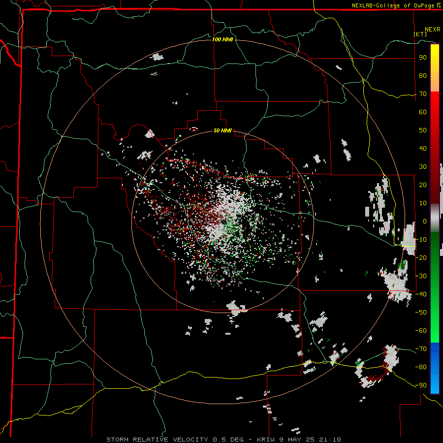Click the 50 value on the velocity scale
This screenshot has height=443, width=443.
[x=423, y=130]
